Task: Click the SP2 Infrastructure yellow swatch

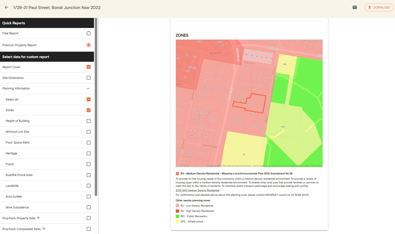Action: (177, 222)
